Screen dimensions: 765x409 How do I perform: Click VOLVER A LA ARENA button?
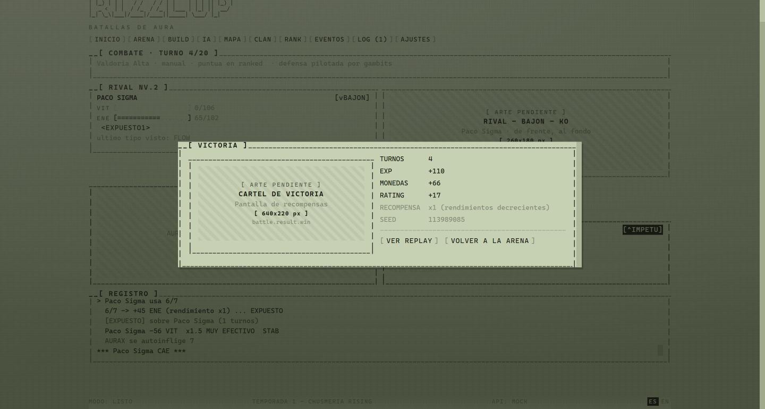[x=490, y=241]
